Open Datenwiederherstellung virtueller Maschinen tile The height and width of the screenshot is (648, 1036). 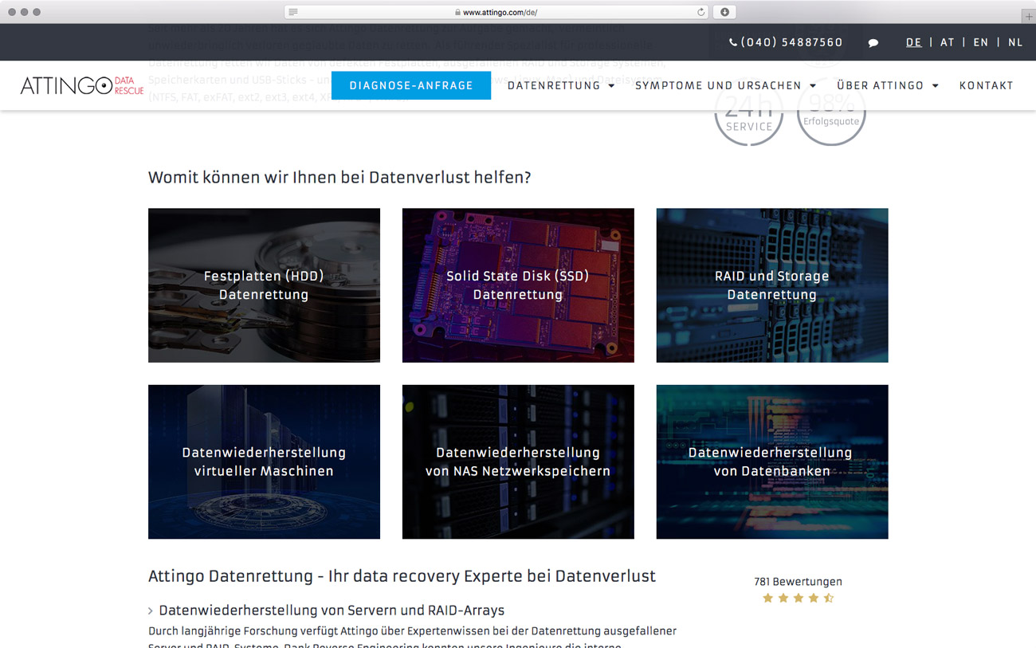[264, 462]
